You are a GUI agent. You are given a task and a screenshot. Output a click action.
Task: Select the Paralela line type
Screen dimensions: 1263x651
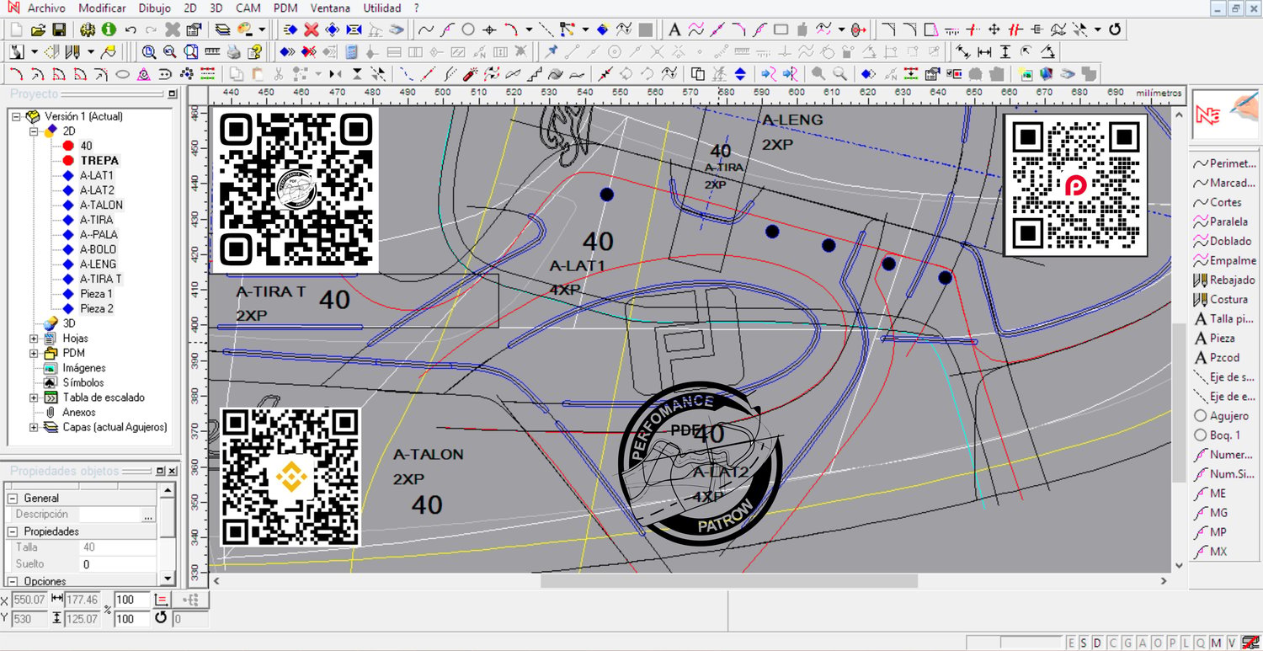pyautogui.click(x=1221, y=221)
